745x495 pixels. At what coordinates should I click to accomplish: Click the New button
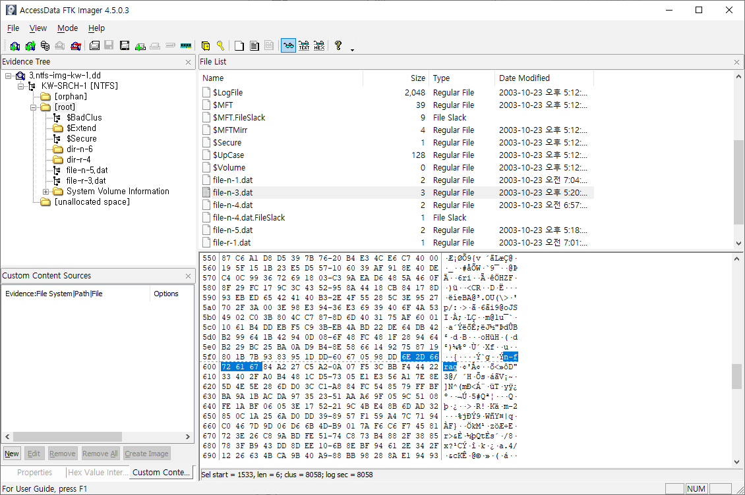pos(12,454)
